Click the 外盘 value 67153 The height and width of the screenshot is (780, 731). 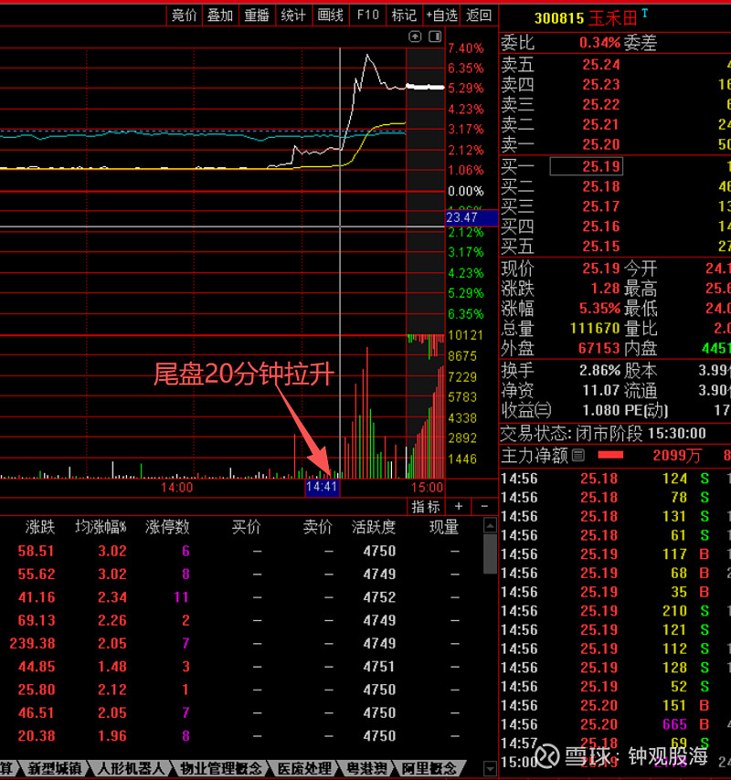click(599, 349)
